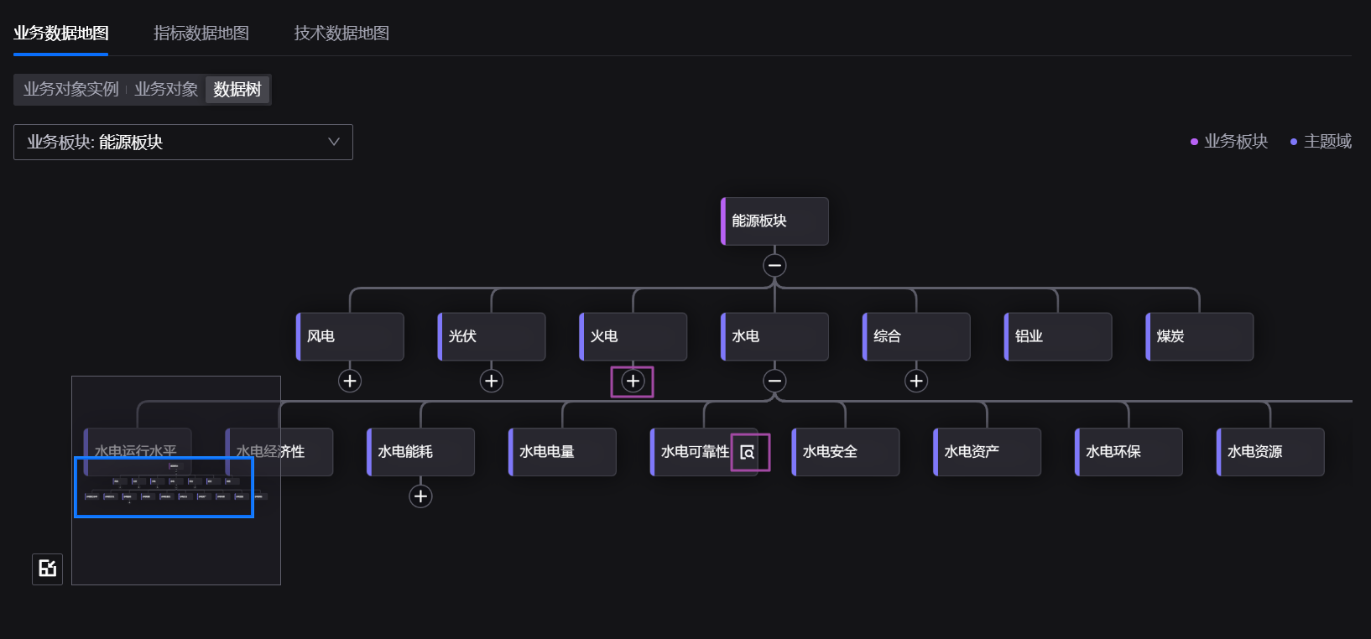Select the 业务对象实例 view
The image size is (1371, 639).
tap(71, 90)
